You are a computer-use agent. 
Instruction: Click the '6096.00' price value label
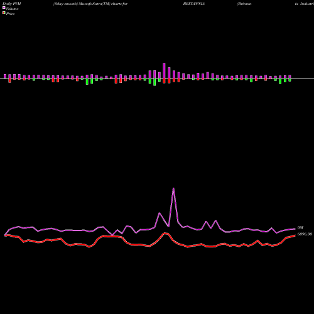click(x=305, y=234)
